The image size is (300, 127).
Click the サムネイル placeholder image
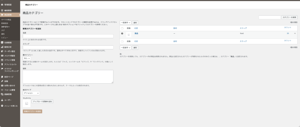27,104
